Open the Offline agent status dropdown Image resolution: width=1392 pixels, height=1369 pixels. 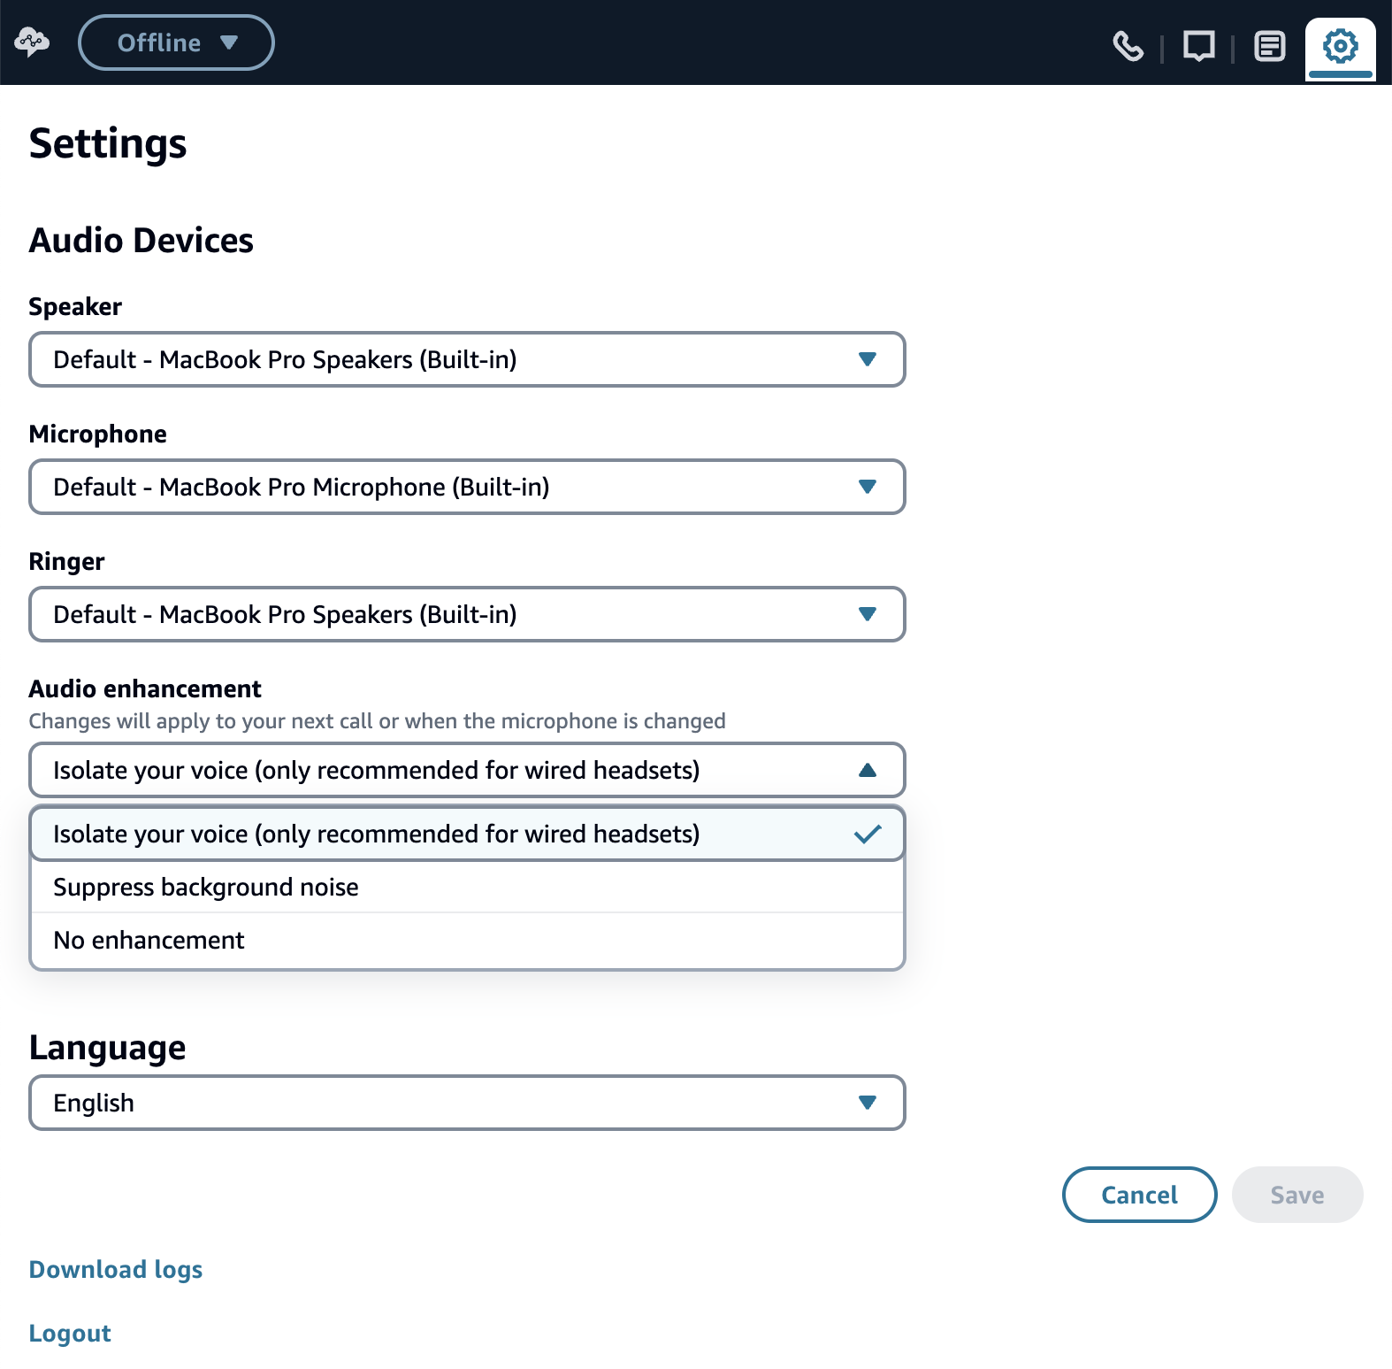click(x=176, y=42)
